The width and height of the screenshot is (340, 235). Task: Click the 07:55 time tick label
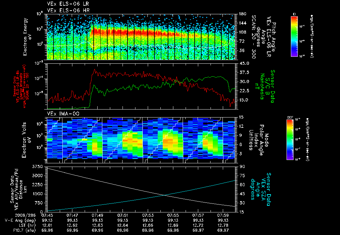173,215
